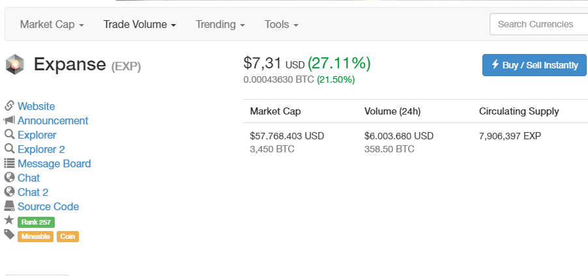Image resolution: width=588 pixels, height=276 pixels.
Task: Expand the Tools menu
Action: point(281,25)
